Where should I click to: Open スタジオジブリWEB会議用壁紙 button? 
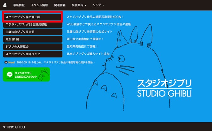click(33, 24)
